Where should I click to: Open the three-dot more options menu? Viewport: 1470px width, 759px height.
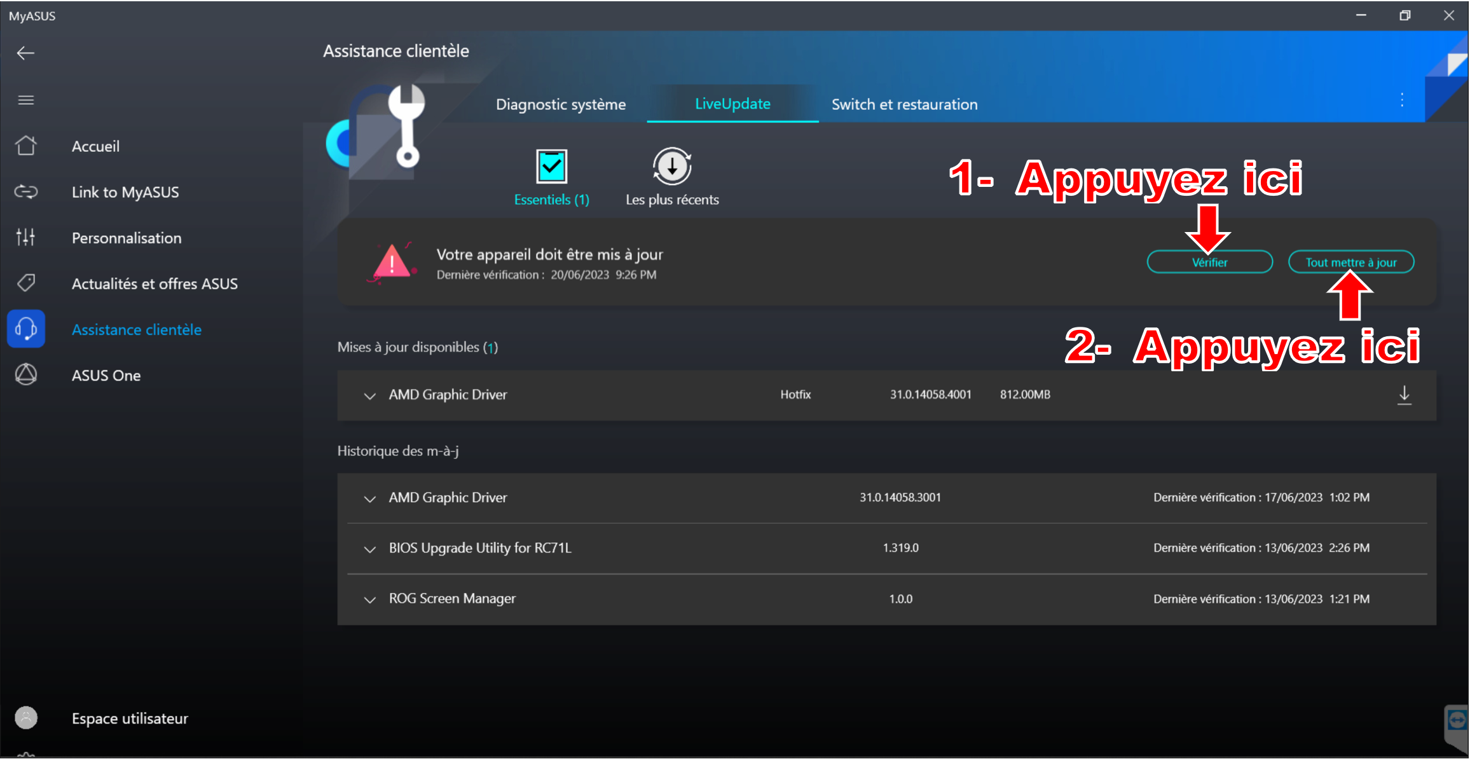(1402, 100)
